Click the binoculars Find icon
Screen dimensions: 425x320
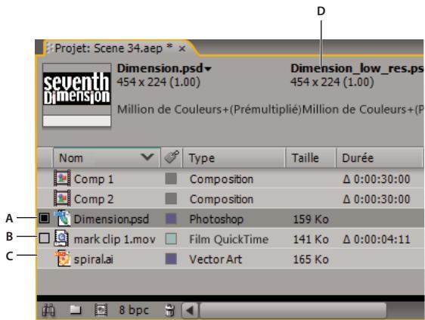49,310
